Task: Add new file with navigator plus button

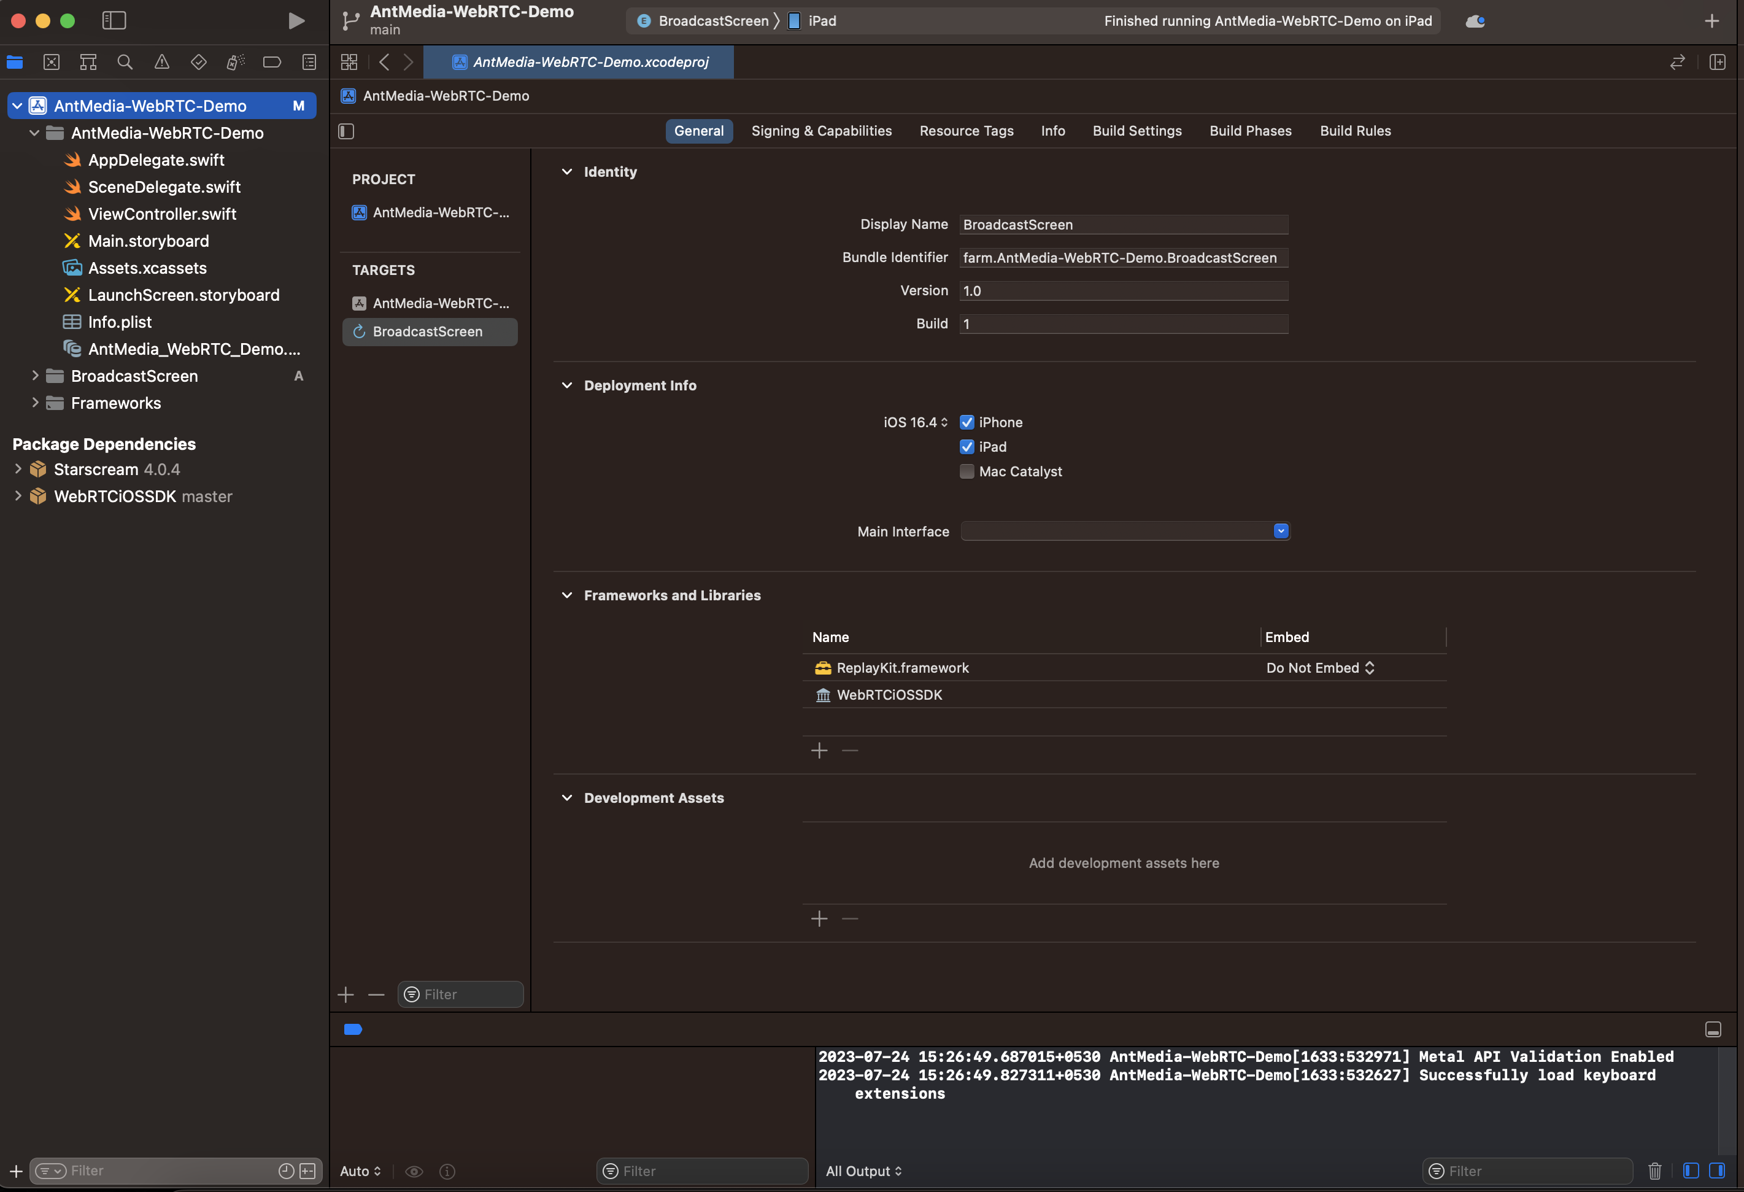Action: tap(16, 1171)
